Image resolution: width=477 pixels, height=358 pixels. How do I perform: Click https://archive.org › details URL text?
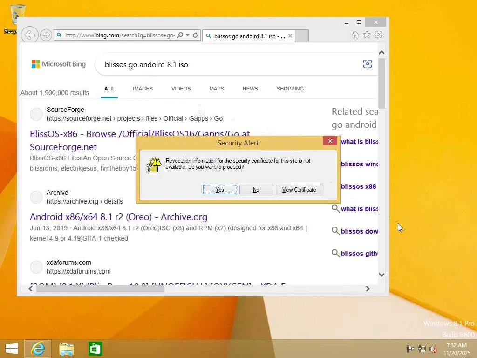[x=85, y=201]
